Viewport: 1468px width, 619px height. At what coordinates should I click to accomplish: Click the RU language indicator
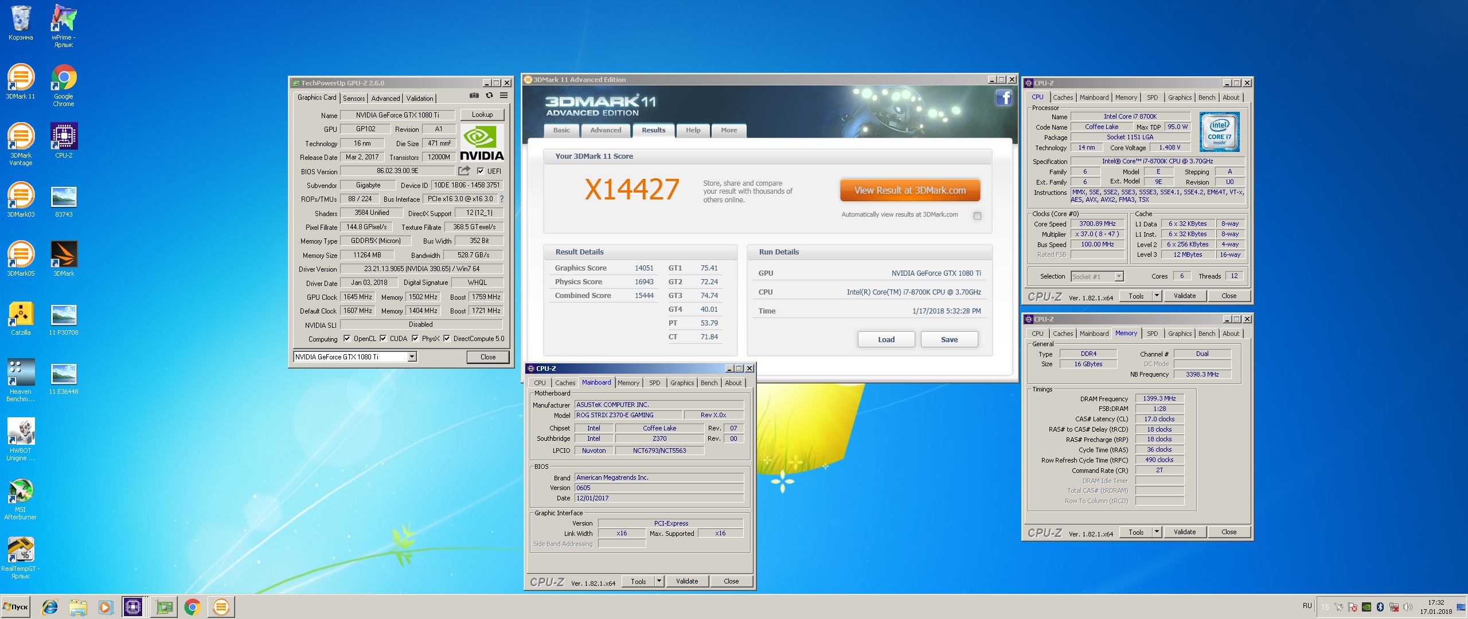(x=1307, y=606)
